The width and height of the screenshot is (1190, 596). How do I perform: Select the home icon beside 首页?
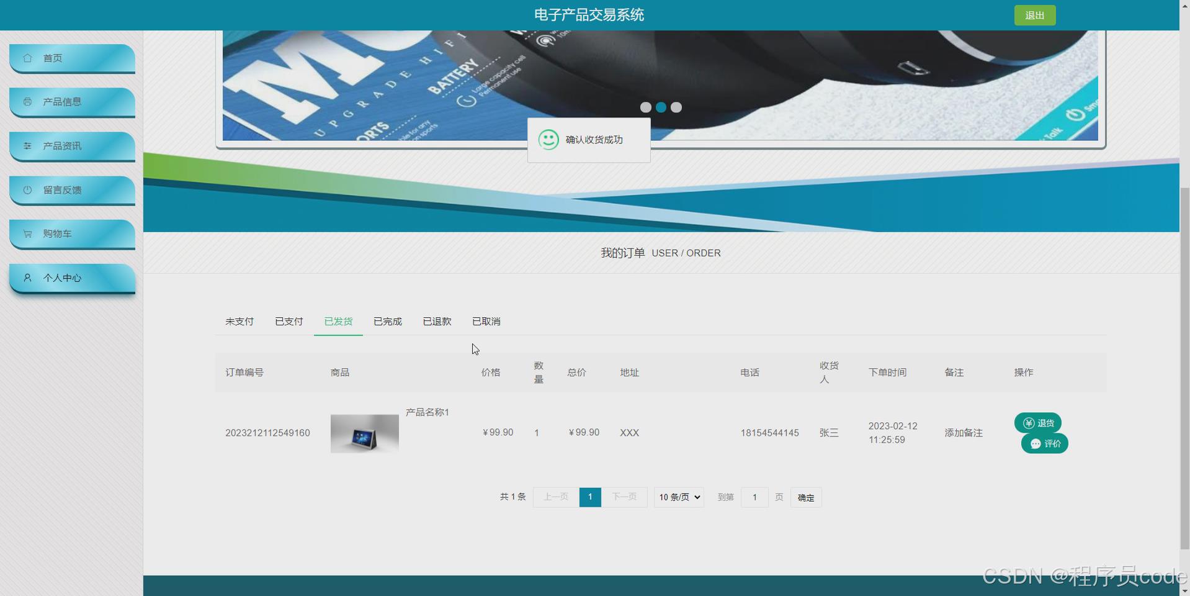click(27, 58)
